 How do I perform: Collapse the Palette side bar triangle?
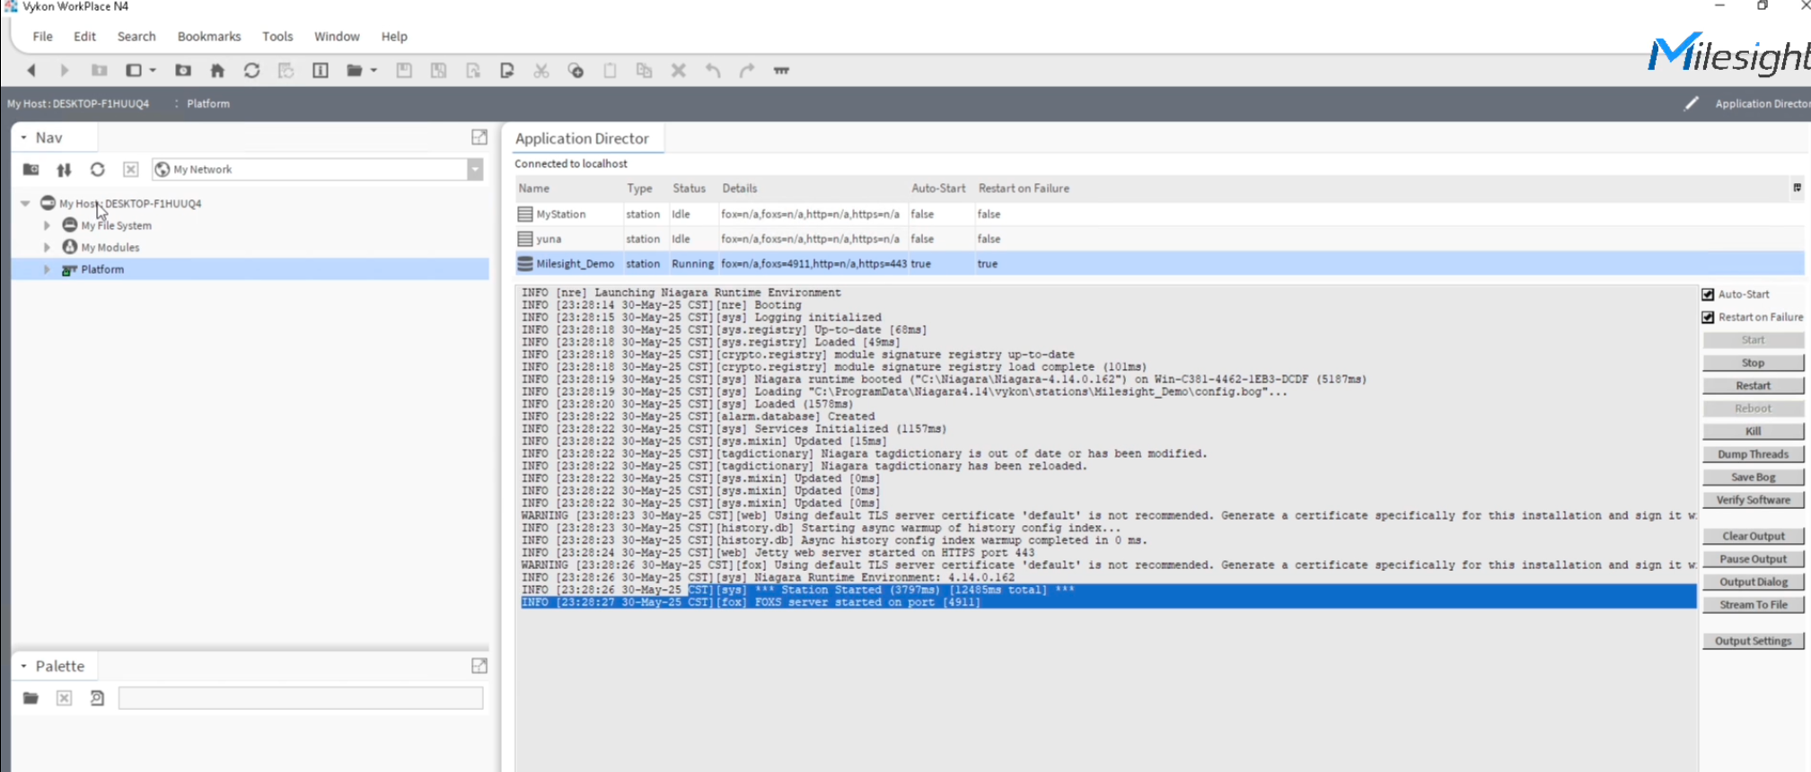[x=24, y=666]
